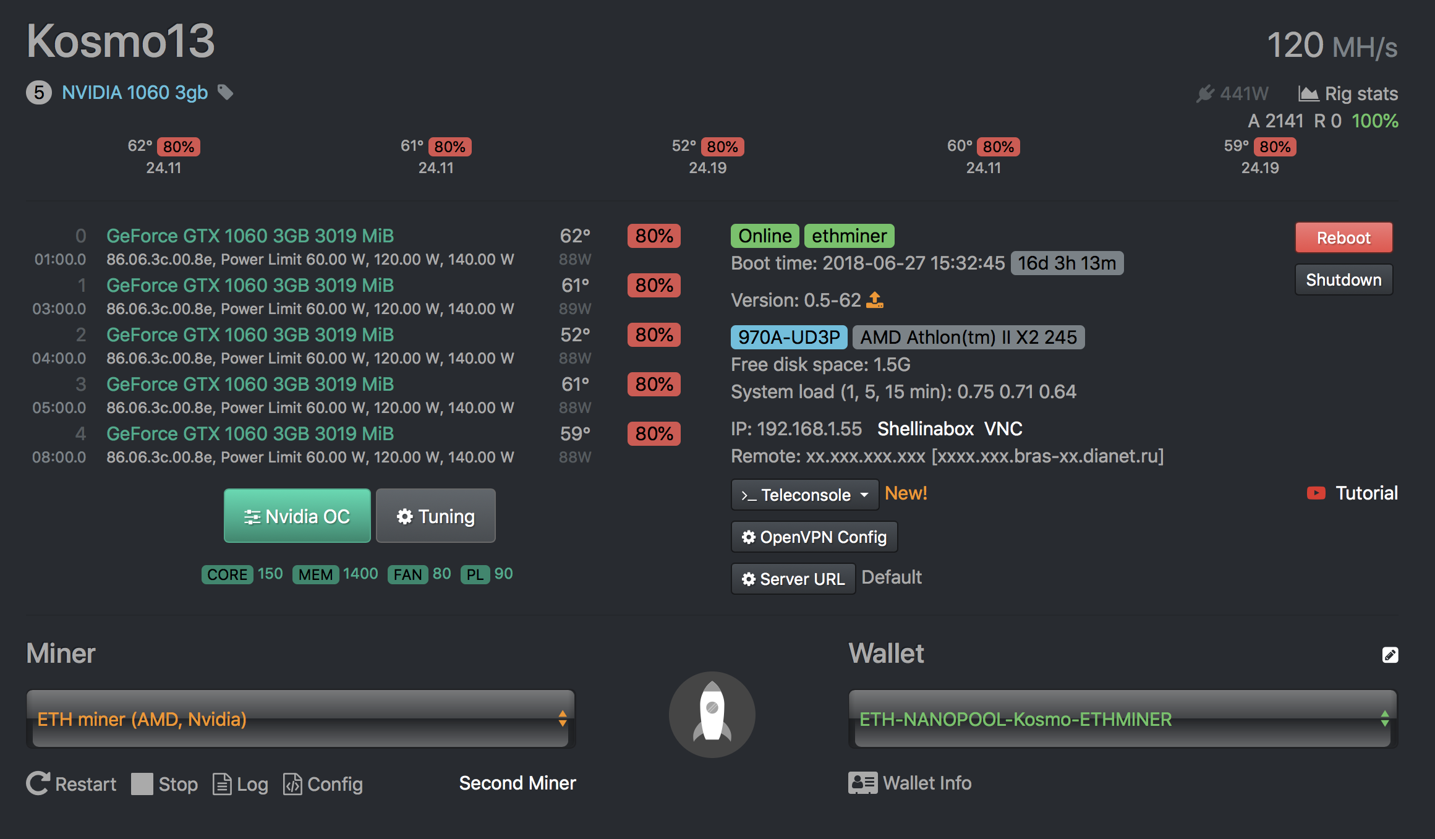The image size is (1435, 839).
Task: Click the Second Miner link
Action: coord(517,783)
